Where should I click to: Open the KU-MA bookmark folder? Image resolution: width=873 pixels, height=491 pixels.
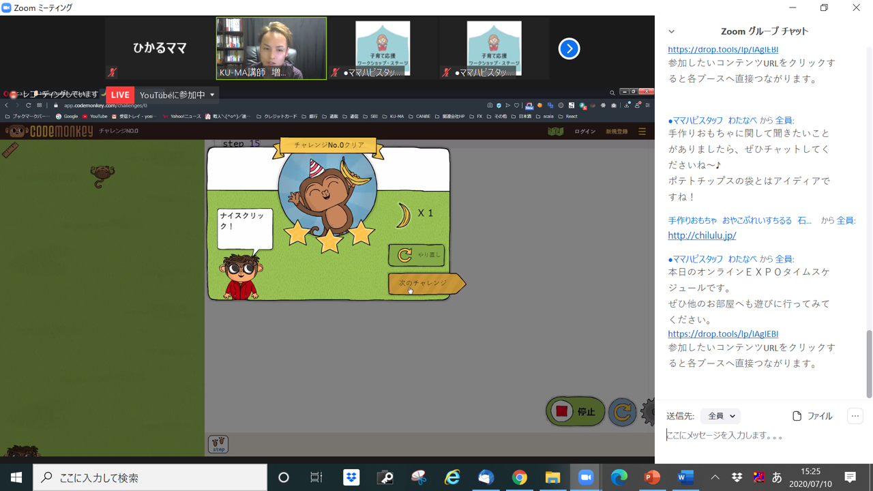[394, 117]
